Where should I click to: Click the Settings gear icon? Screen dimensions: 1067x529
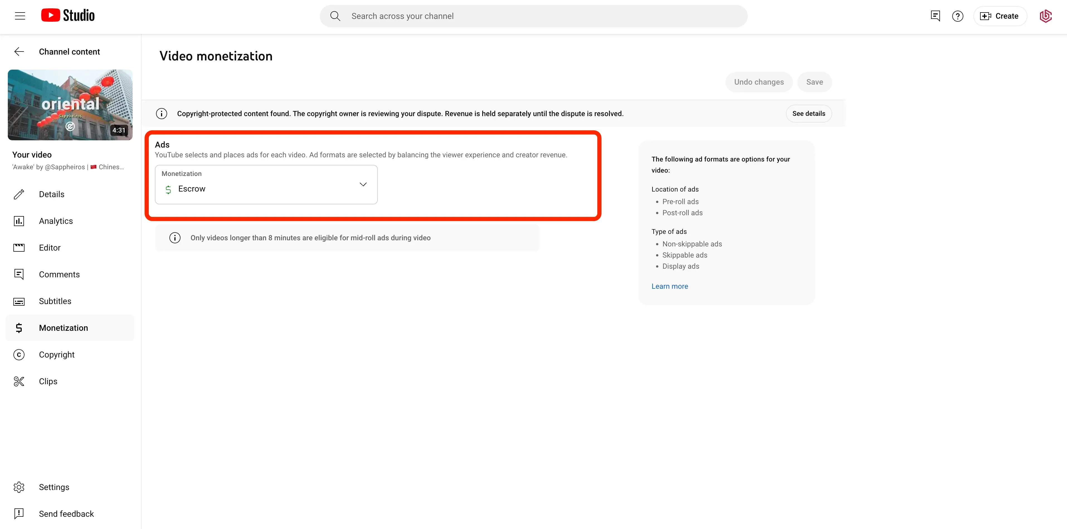pos(19,487)
